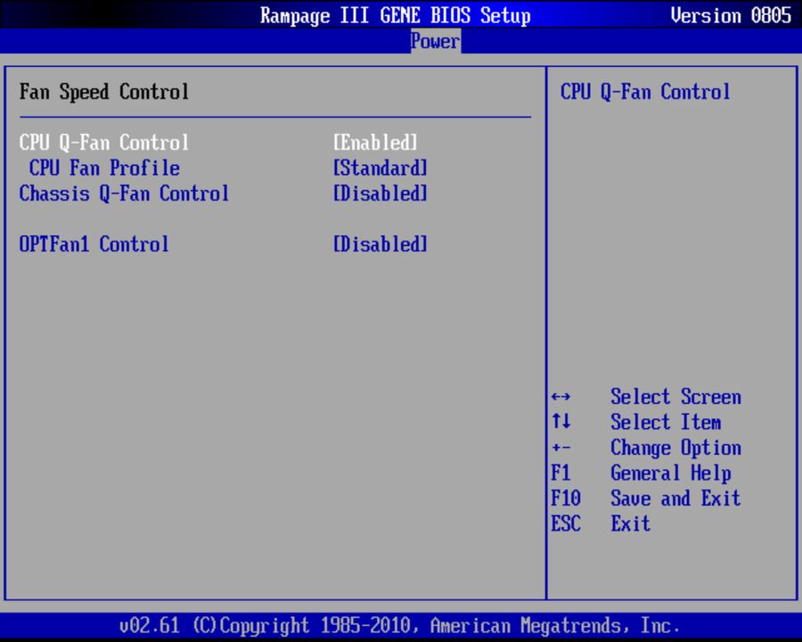802x642 pixels.
Task: Click the up-down arrows key icon
Action: [x=561, y=422]
